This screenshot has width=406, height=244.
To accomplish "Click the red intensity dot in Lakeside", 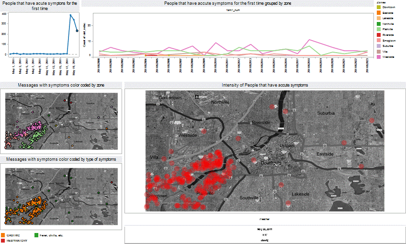I will (x=288, y=203).
